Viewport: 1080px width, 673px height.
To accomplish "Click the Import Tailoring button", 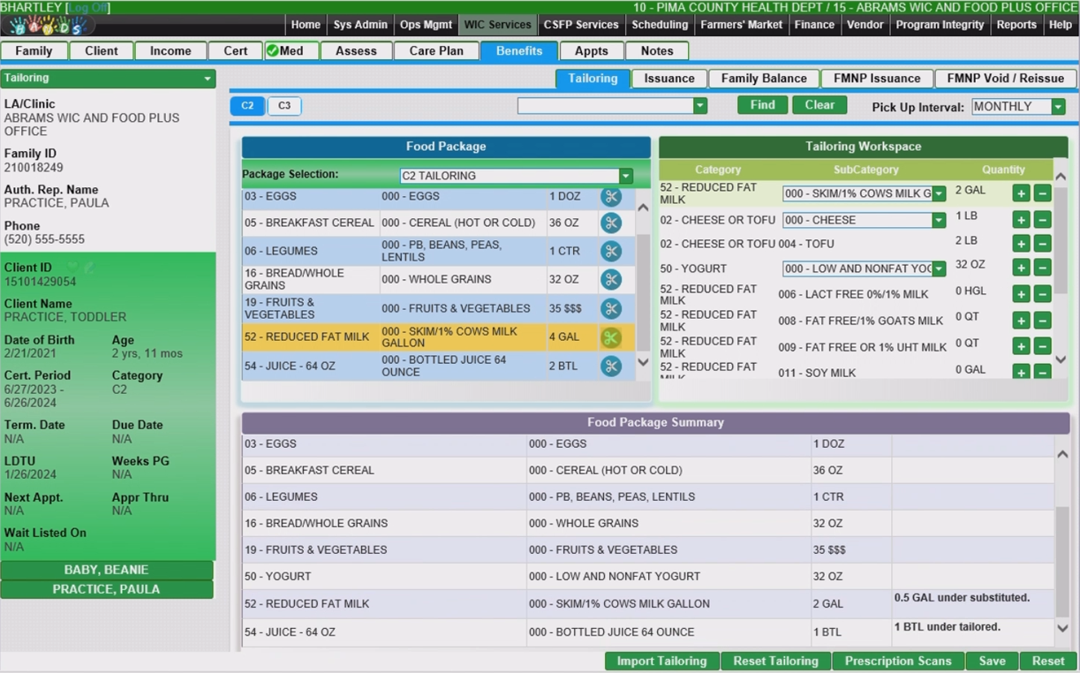I will [661, 662].
